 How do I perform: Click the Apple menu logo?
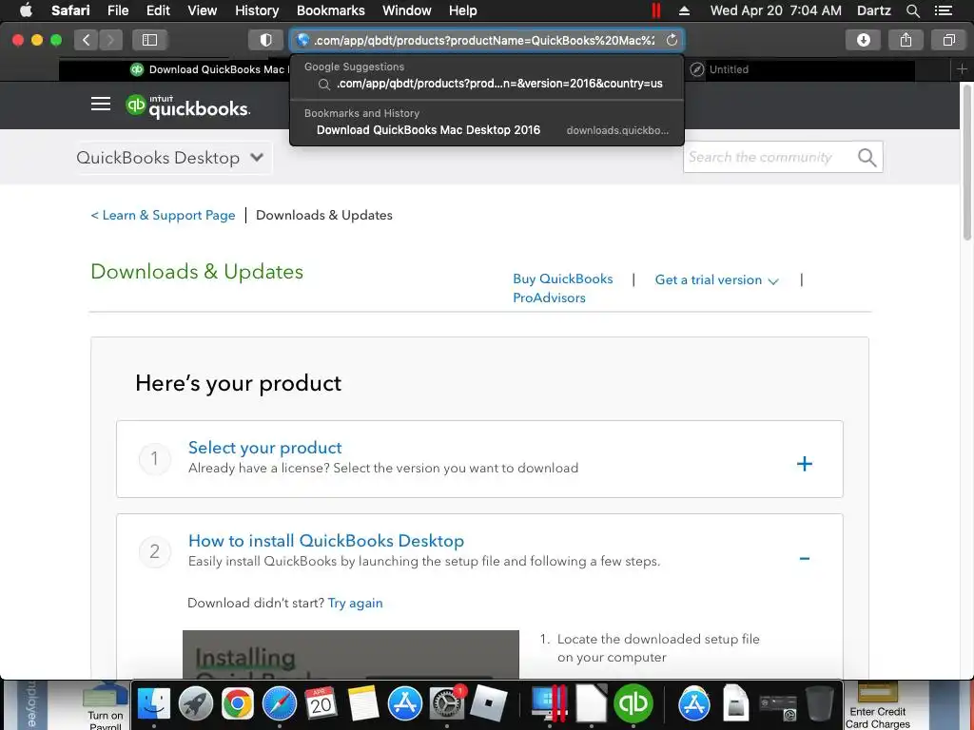[26, 10]
